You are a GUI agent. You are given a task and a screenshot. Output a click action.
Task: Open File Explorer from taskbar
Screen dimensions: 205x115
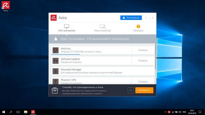[26, 112]
